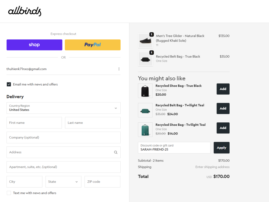
Task: Add the Recycled Shoe Bag - Twilight Teal
Action: 223,128
